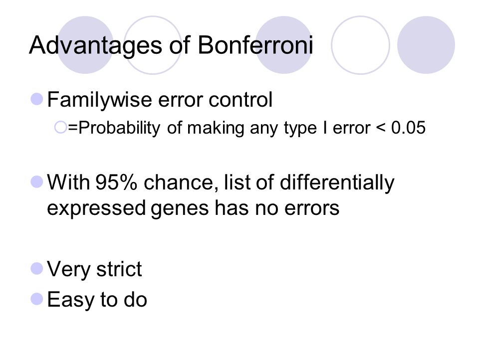The image size is (479, 359).
Task: Click the value 0.05 in sub-bullet
Action: click(x=408, y=128)
